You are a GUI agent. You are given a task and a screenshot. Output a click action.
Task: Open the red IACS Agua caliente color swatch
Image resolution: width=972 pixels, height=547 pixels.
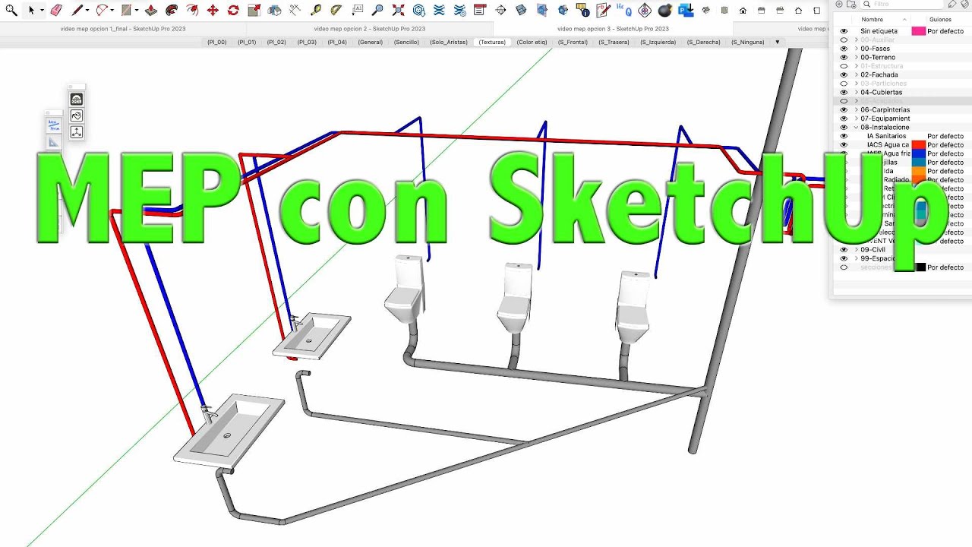pyautogui.click(x=918, y=144)
